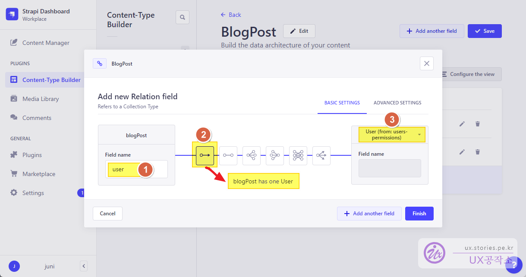The height and width of the screenshot is (277, 526).
Task: Open Content-Type Builder in the sidebar
Action: click(x=46, y=80)
